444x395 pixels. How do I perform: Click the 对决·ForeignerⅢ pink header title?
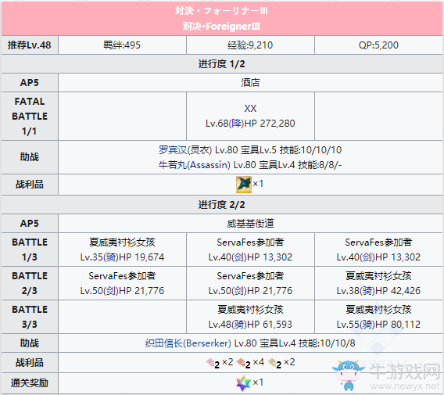(x=222, y=27)
